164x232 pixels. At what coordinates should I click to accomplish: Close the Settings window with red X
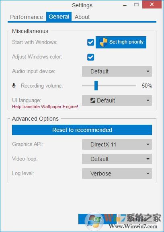(152, 4)
